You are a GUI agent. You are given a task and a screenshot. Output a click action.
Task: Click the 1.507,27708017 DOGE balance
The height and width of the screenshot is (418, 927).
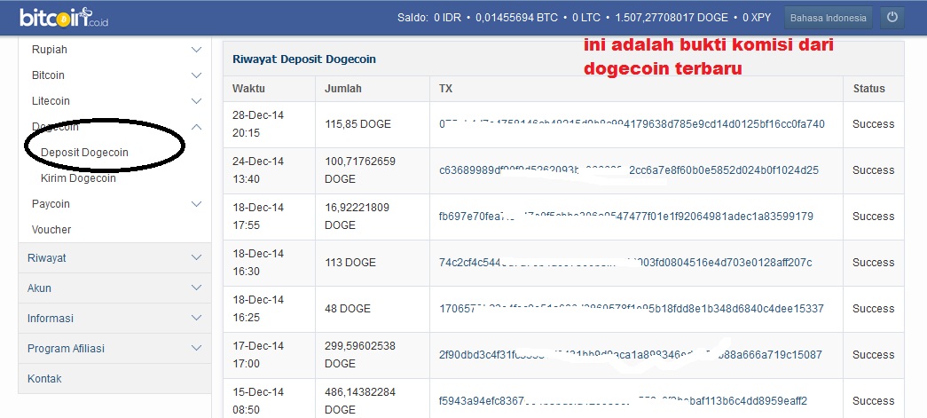coord(672,18)
